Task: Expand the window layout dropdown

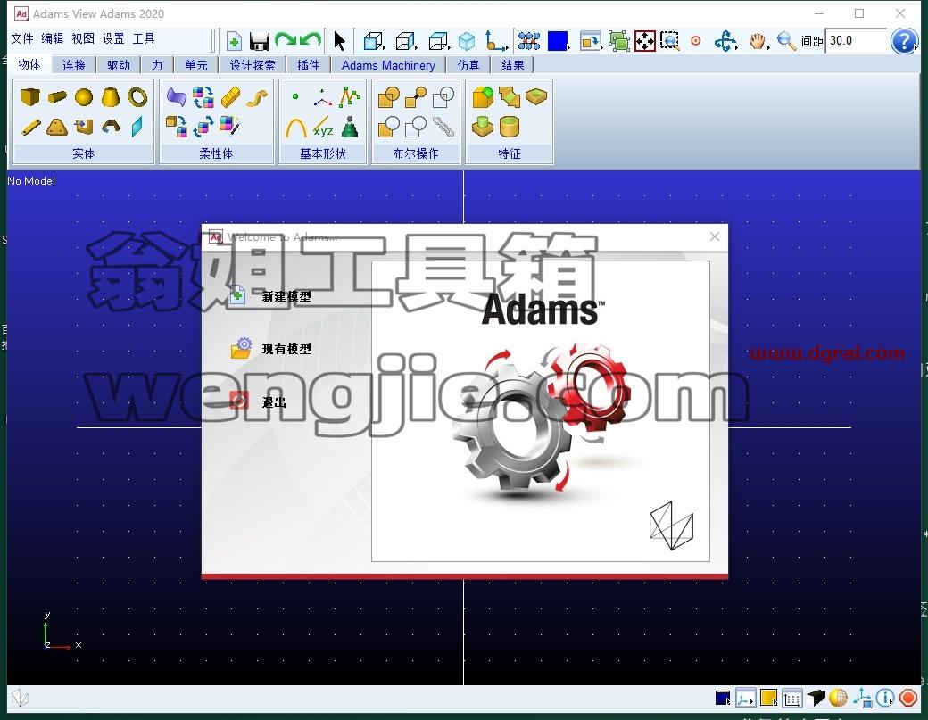Action: tap(590, 41)
